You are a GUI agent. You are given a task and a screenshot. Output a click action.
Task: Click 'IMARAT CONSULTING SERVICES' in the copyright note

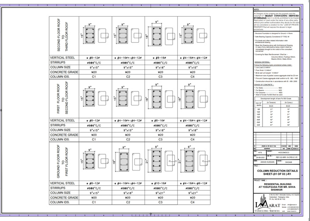click(x=282, y=16)
